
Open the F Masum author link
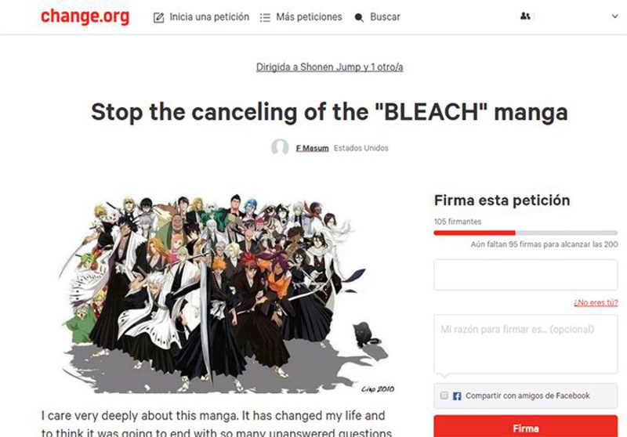[x=312, y=148]
